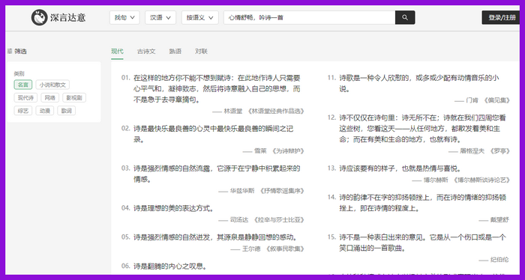Viewport: 525px width, 280px height.
Task: Click result 01 about 在这样的地方
Action: coord(217,88)
